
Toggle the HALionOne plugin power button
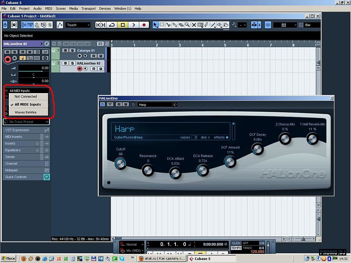pos(102,104)
